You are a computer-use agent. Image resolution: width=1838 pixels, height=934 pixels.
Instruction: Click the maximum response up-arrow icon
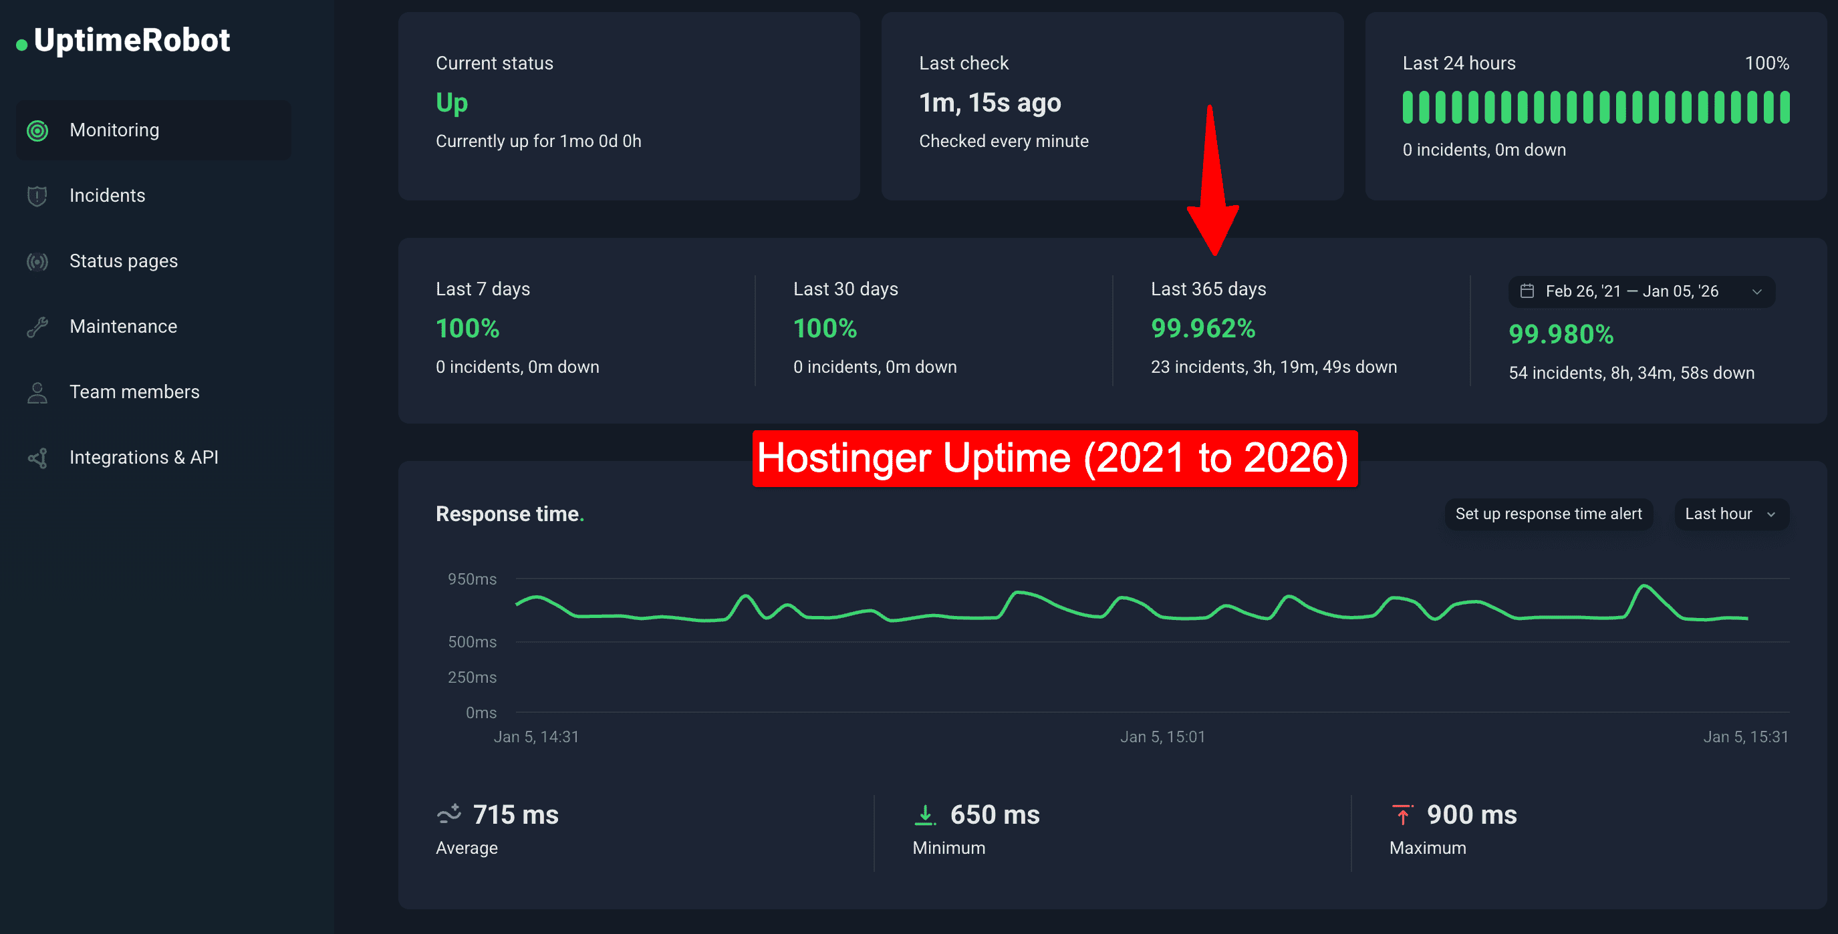[1402, 815]
